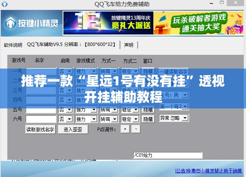The height and width of the screenshot is (177, 246).
Task: Click the 六号 name input field
Action: [x=41, y=119]
